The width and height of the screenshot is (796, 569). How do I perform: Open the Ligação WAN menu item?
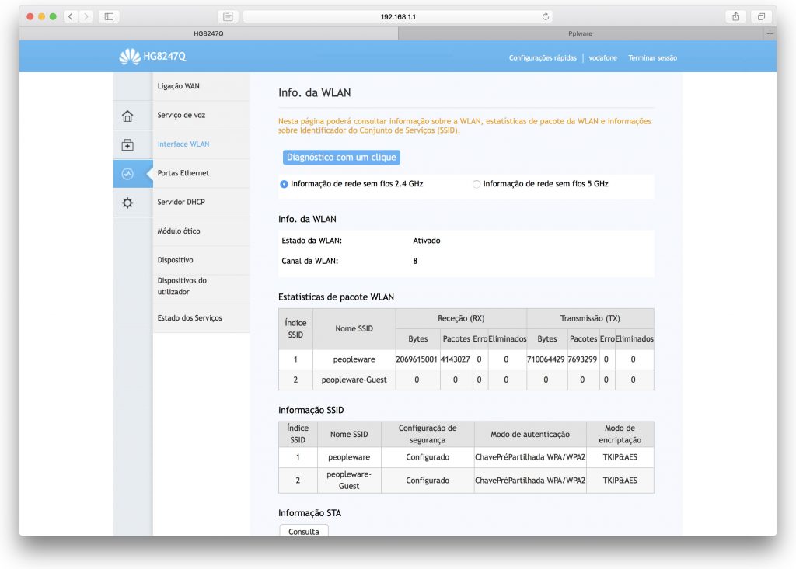[178, 86]
